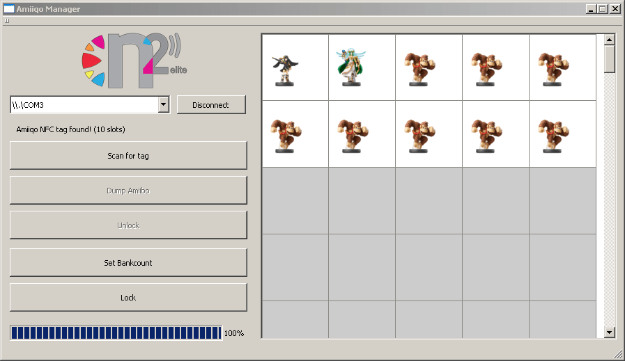Image resolution: width=625 pixels, height=361 pixels.
Task: Click the scrollbar down arrow
Action: coord(609,332)
